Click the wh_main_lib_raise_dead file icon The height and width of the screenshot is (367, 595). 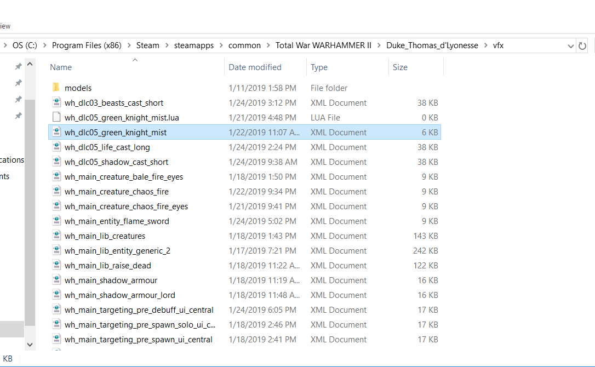pos(56,265)
